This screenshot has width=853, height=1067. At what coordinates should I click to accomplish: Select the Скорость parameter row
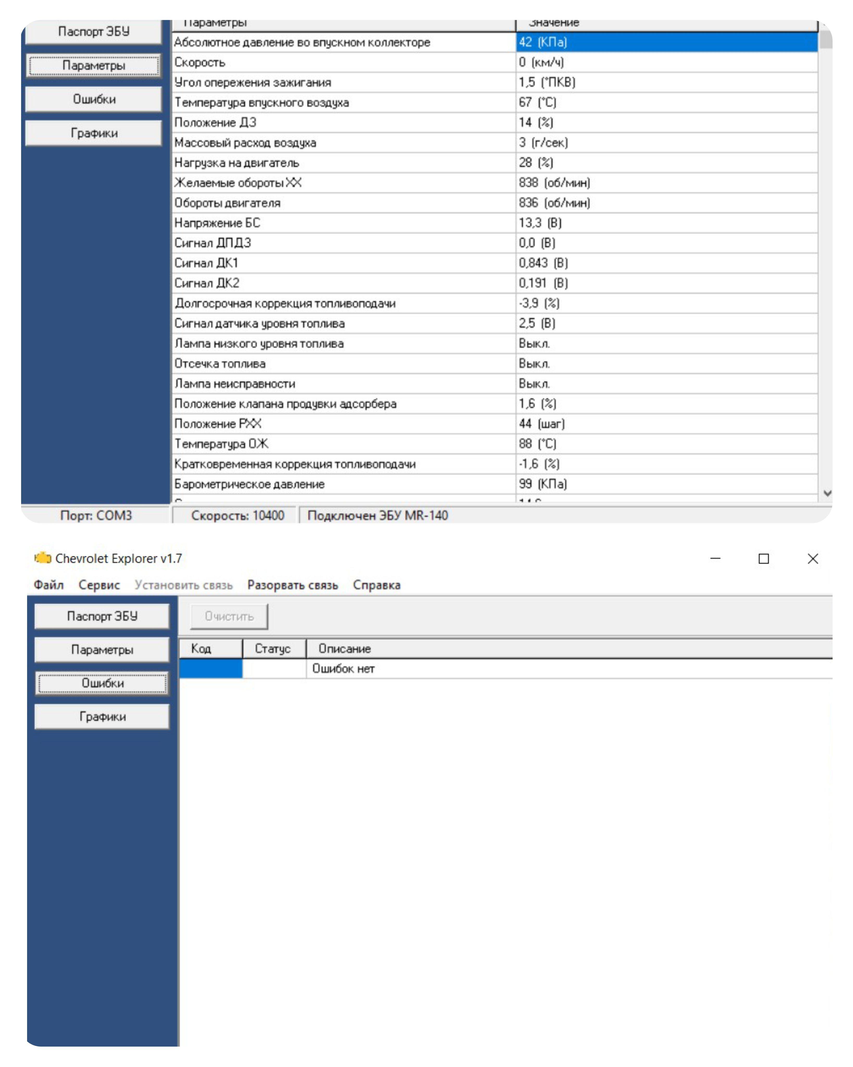(x=495, y=62)
